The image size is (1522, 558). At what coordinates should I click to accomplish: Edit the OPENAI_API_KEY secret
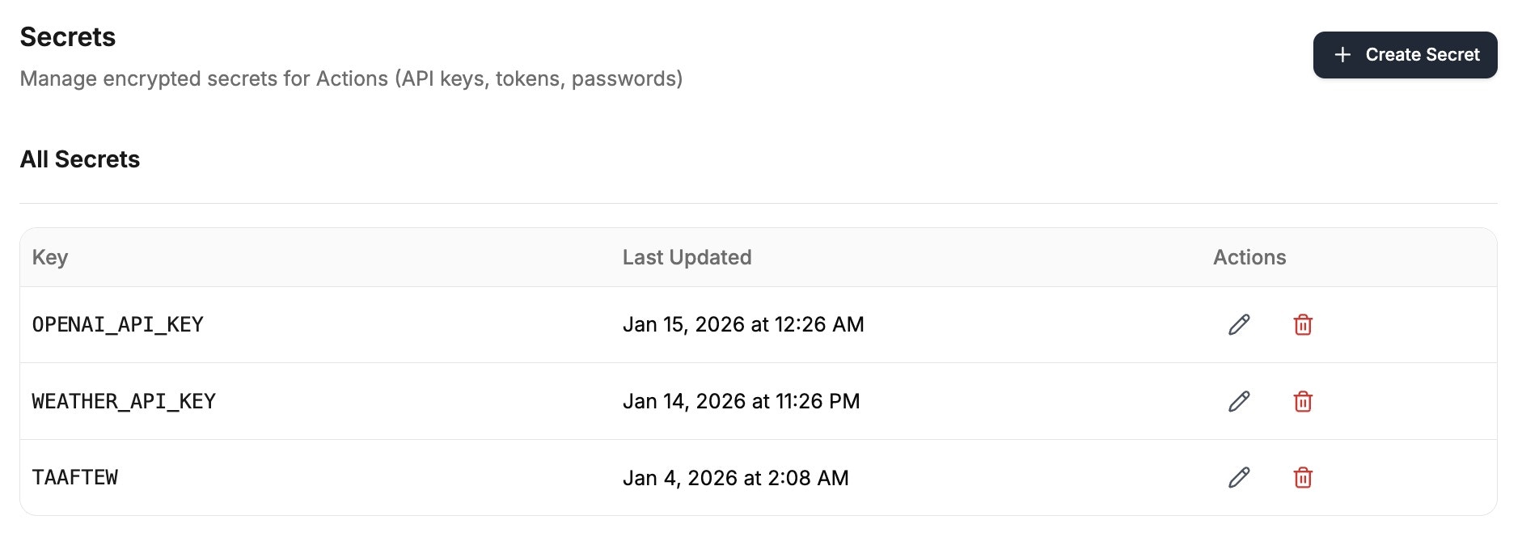coord(1239,324)
